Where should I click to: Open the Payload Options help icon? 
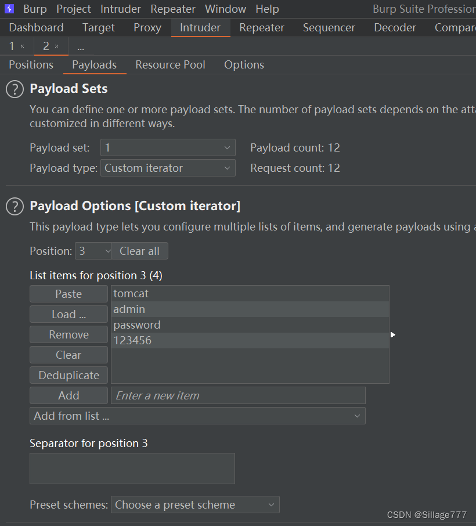tap(15, 206)
